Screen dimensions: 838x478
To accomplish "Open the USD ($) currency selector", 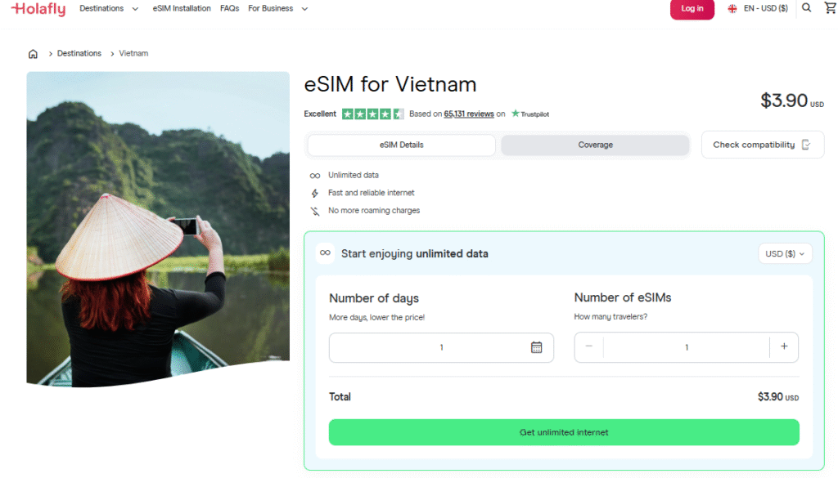I will coord(784,253).
